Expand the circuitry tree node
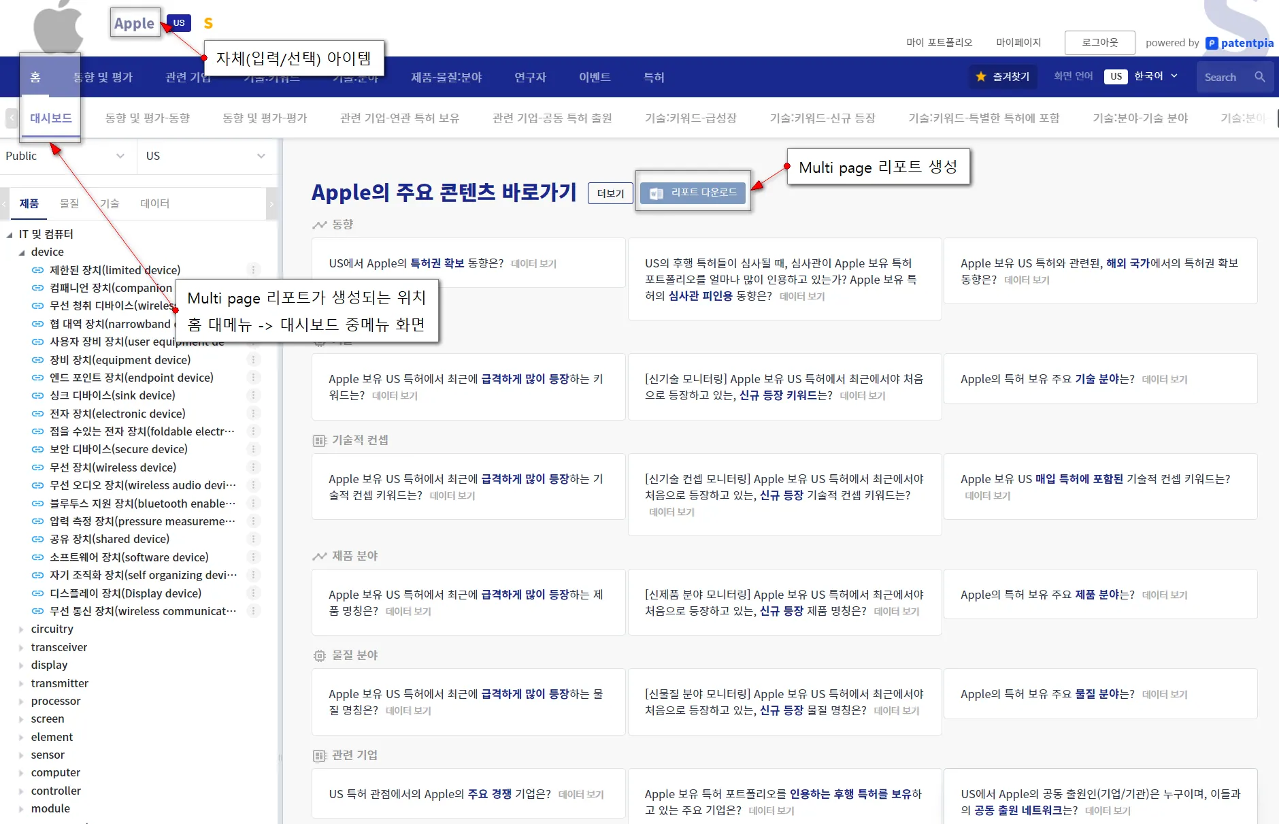The image size is (1279, 824). point(22,629)
